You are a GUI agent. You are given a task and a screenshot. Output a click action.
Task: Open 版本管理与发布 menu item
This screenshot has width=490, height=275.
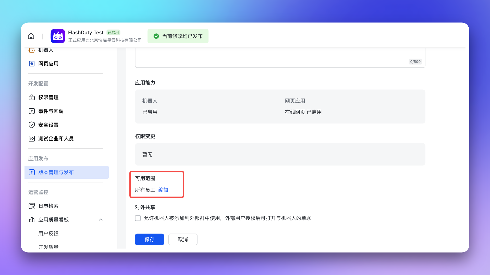pyautogui.click(x=56, y=172)
